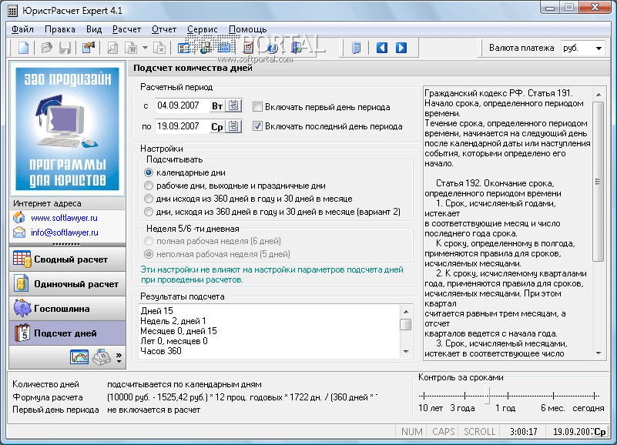This screenshot has width=617, height=445.
Task: Click the app icon in title bar
Action: click(x=12, y=11)
